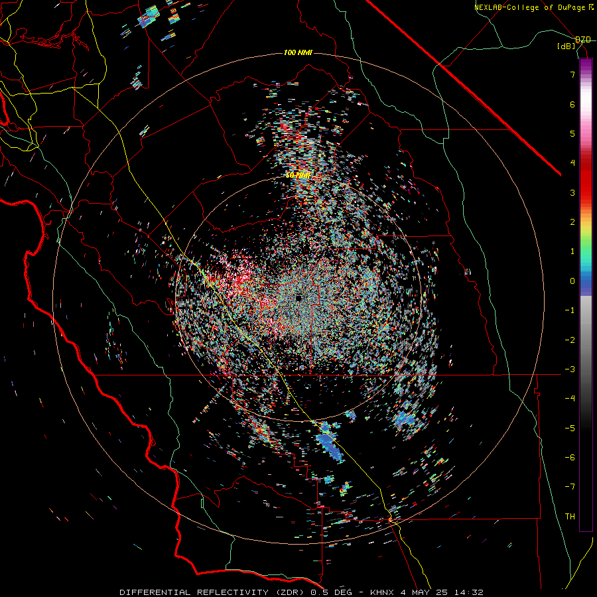Viewport: 597px width, 597px height.
Task: Click the 7 value on the dB scale
Action: (572, 74)
